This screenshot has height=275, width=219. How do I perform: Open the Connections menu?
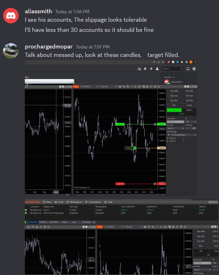coord(93,202)
